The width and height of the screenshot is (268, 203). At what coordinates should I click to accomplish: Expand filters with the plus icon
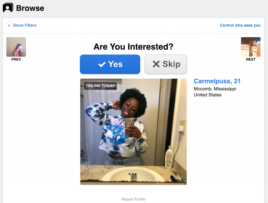click(x=9, y=25)
